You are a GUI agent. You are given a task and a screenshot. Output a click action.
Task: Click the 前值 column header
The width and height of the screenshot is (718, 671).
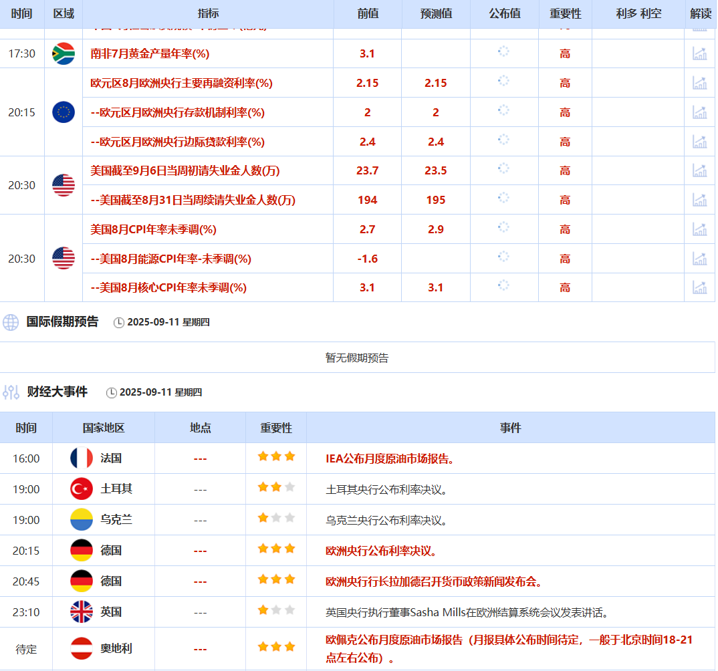368,14
